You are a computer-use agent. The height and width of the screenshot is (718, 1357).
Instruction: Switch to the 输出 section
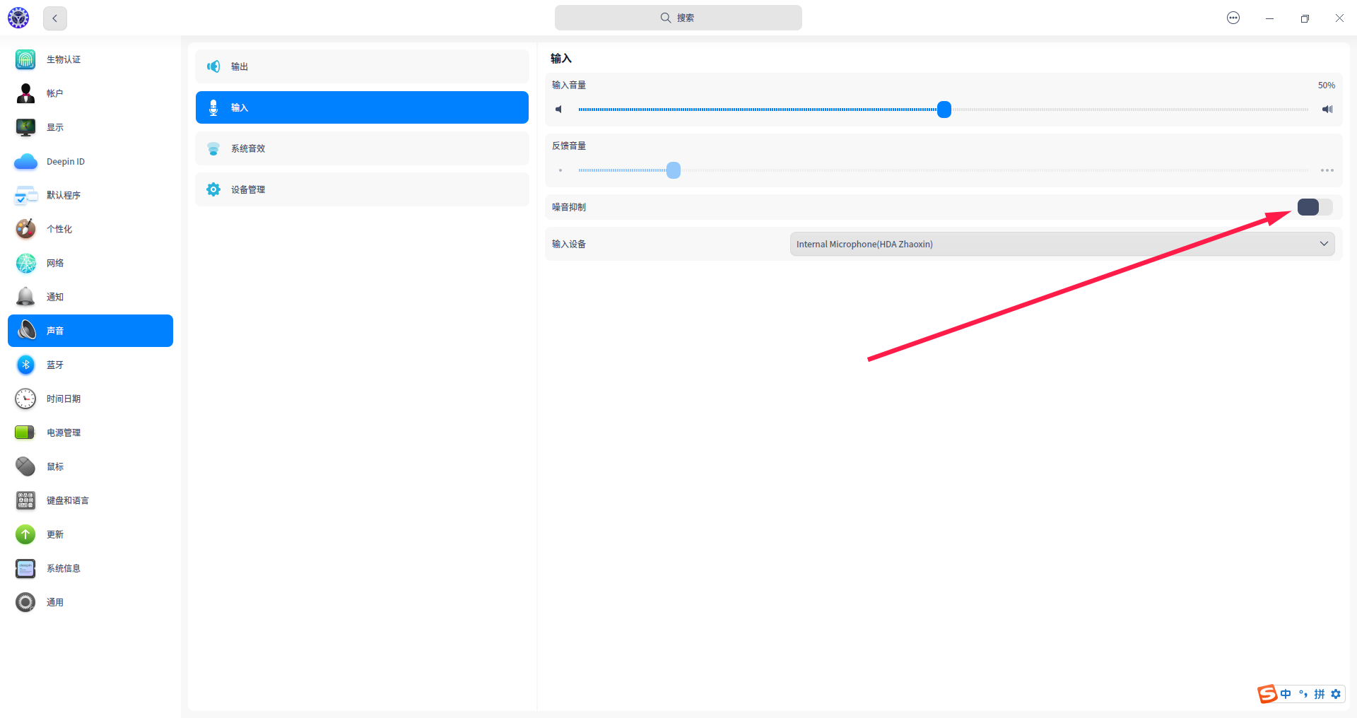(362, 66)
